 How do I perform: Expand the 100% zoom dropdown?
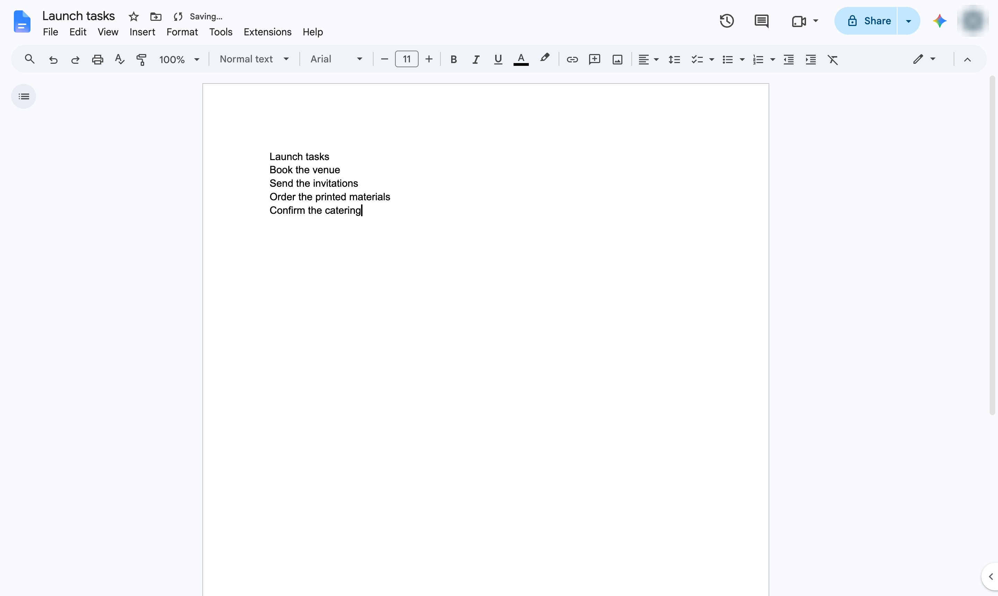pos(179,60)
